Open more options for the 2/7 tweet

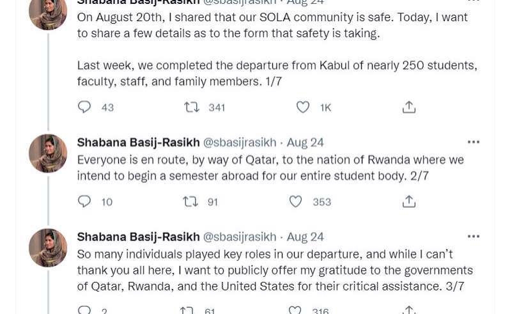[473, 142]
